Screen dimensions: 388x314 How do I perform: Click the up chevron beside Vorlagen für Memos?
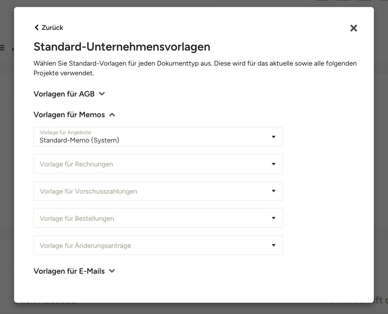(x=112, y=115)
